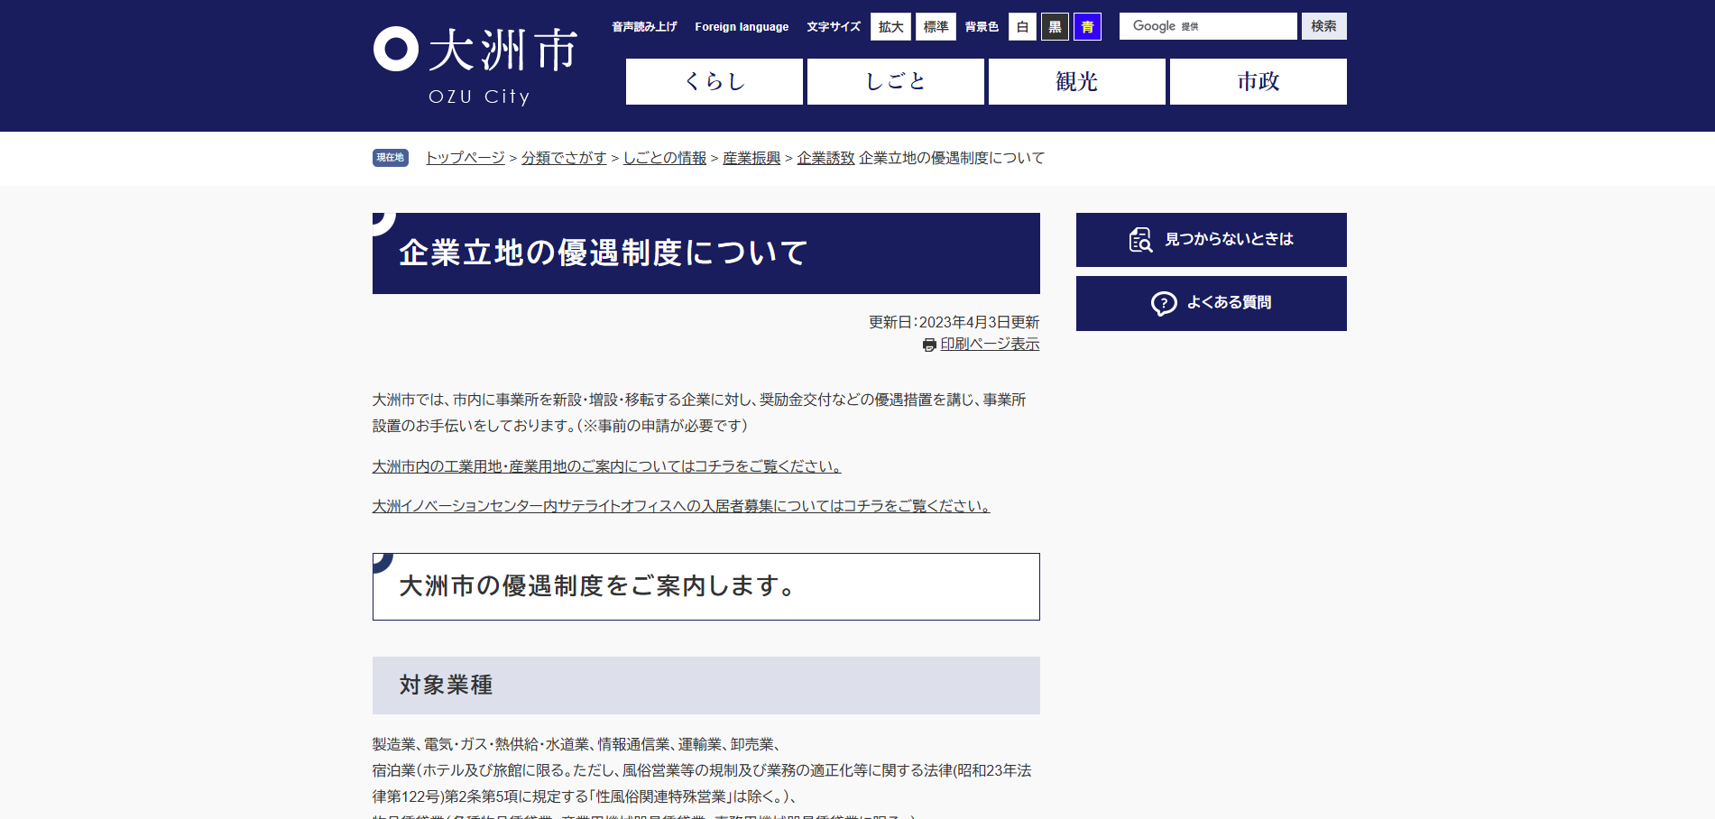Screen dimensions: 1715x819
Task: Click the 現在地 badge in breadcrumb
Action: (x=391, y=158)
